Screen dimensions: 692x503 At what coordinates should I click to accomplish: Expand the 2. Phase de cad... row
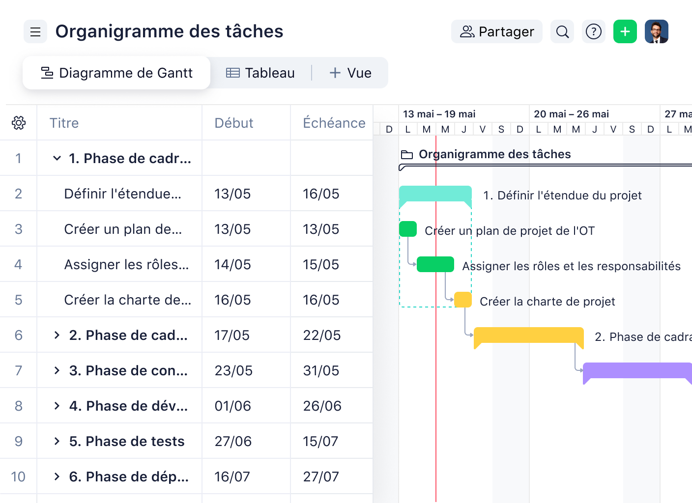click(x=57, y=335)
